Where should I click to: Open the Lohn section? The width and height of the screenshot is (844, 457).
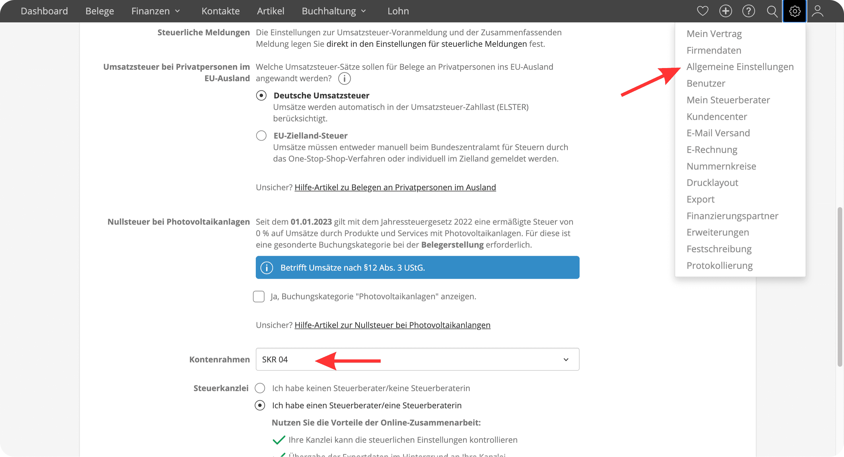398,11
